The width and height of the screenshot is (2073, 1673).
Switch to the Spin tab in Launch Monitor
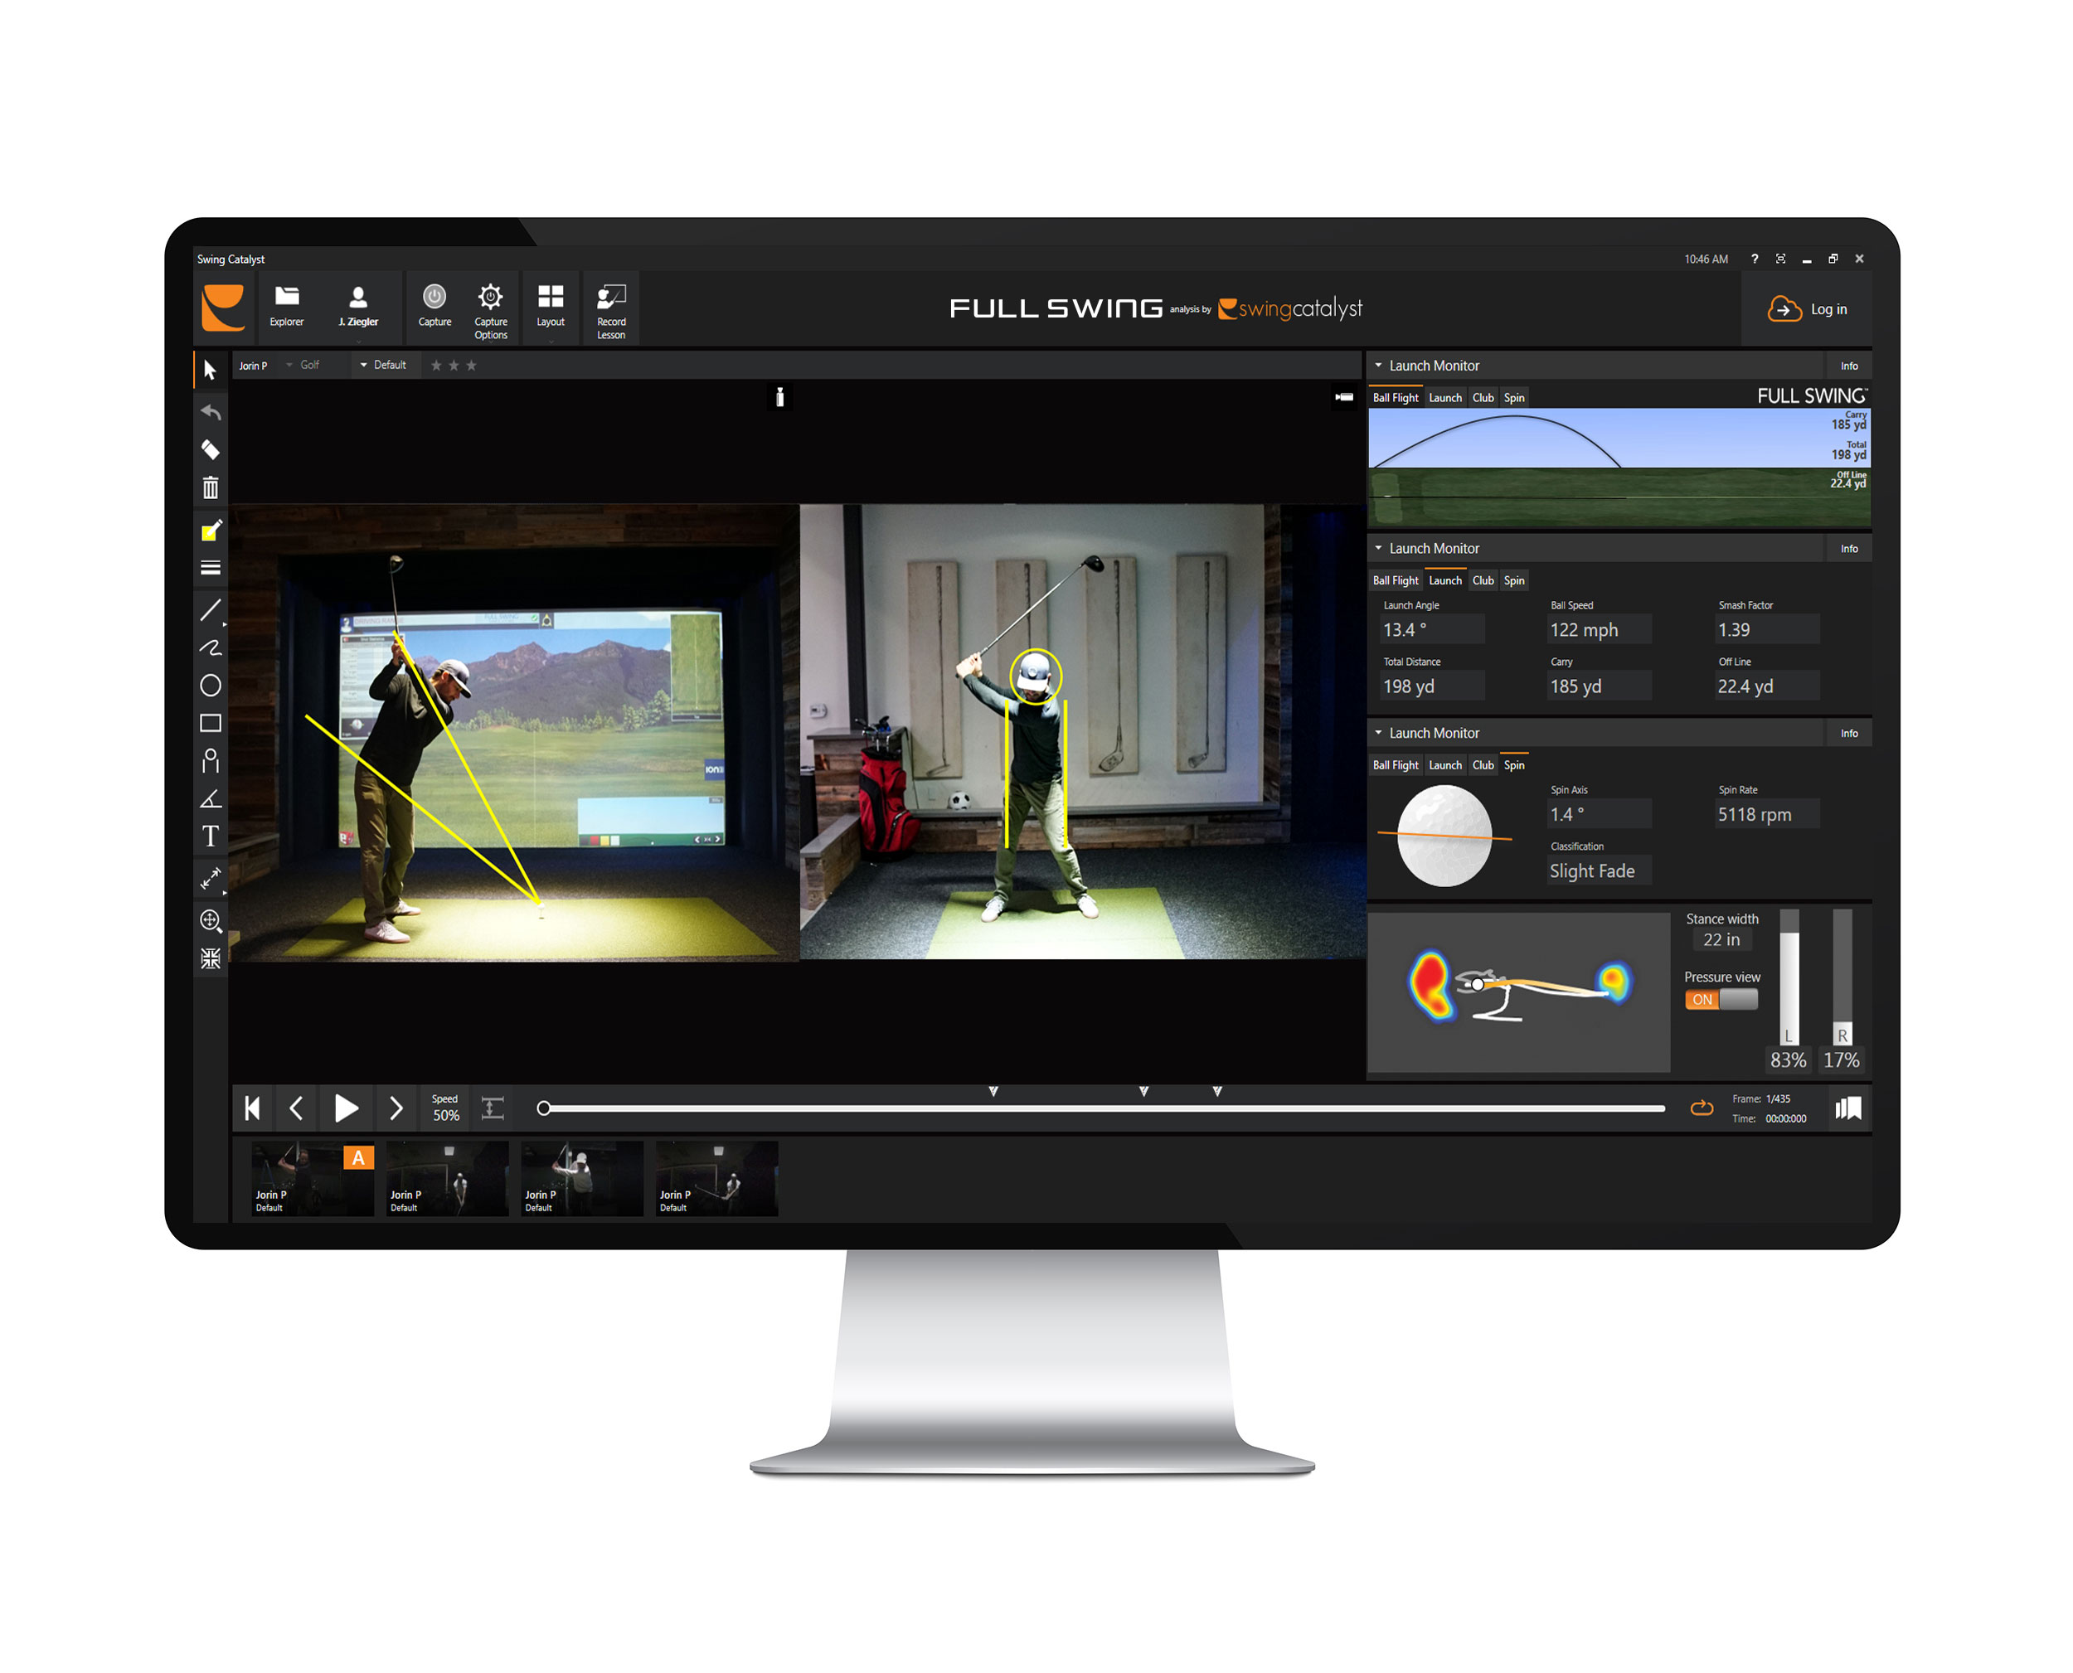click(1513, 396)
